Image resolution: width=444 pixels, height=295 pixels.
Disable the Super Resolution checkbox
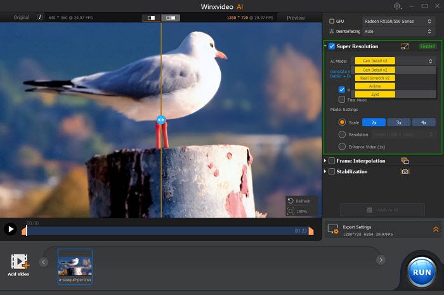332,46
